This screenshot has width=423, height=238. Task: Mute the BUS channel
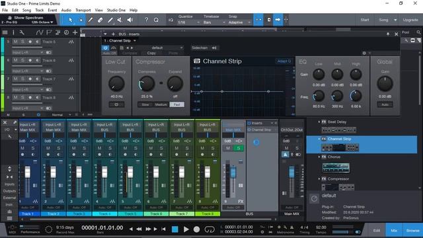click(228, 148)
